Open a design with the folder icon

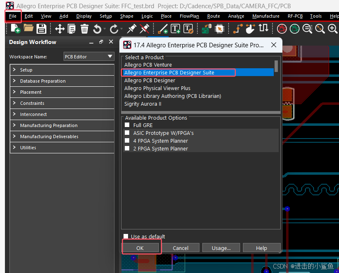(x=28, y=28)
